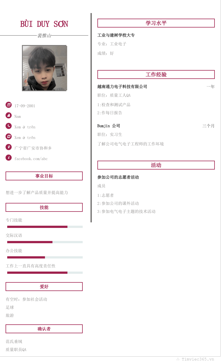Click the profile photo

coord(44,68)
